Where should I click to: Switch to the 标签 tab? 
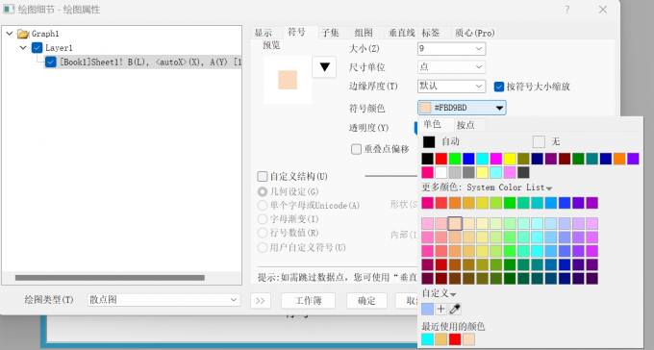tap(431, 33)
